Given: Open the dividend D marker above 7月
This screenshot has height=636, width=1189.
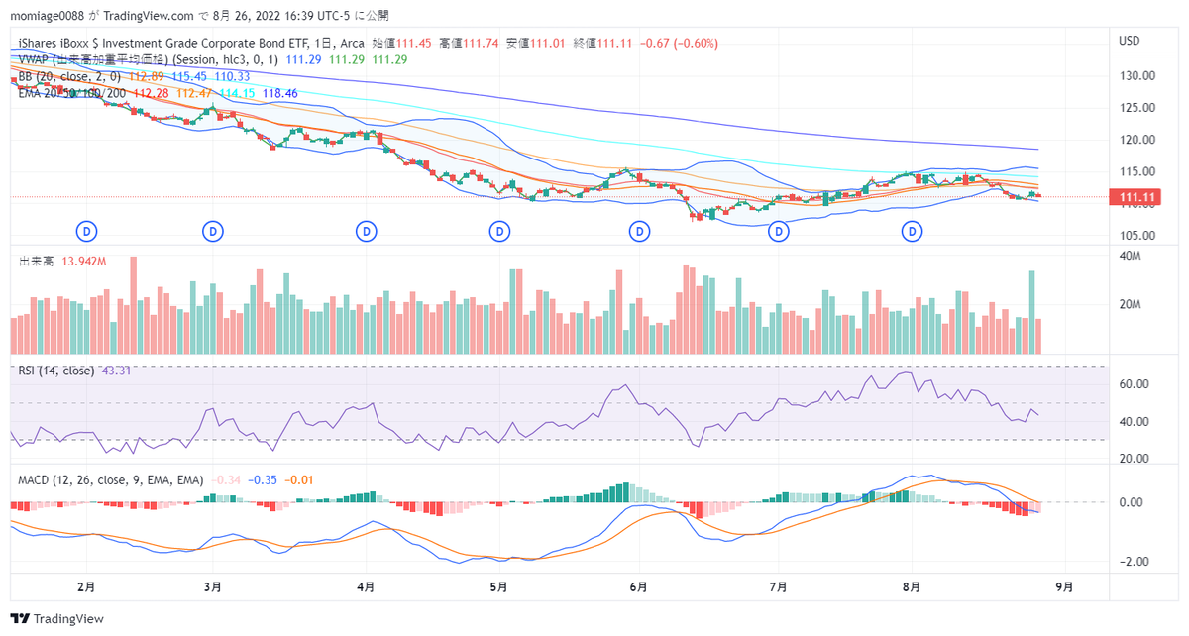Looking at the screenshot, I should (x=780, y=231).
